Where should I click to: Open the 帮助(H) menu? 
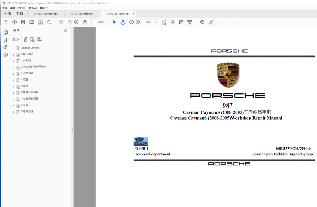[x=44, y=8]
